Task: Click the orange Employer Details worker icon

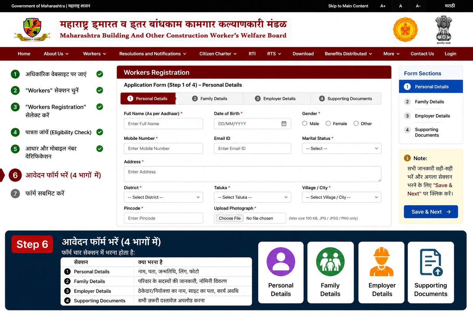Action: pos(382,262)
